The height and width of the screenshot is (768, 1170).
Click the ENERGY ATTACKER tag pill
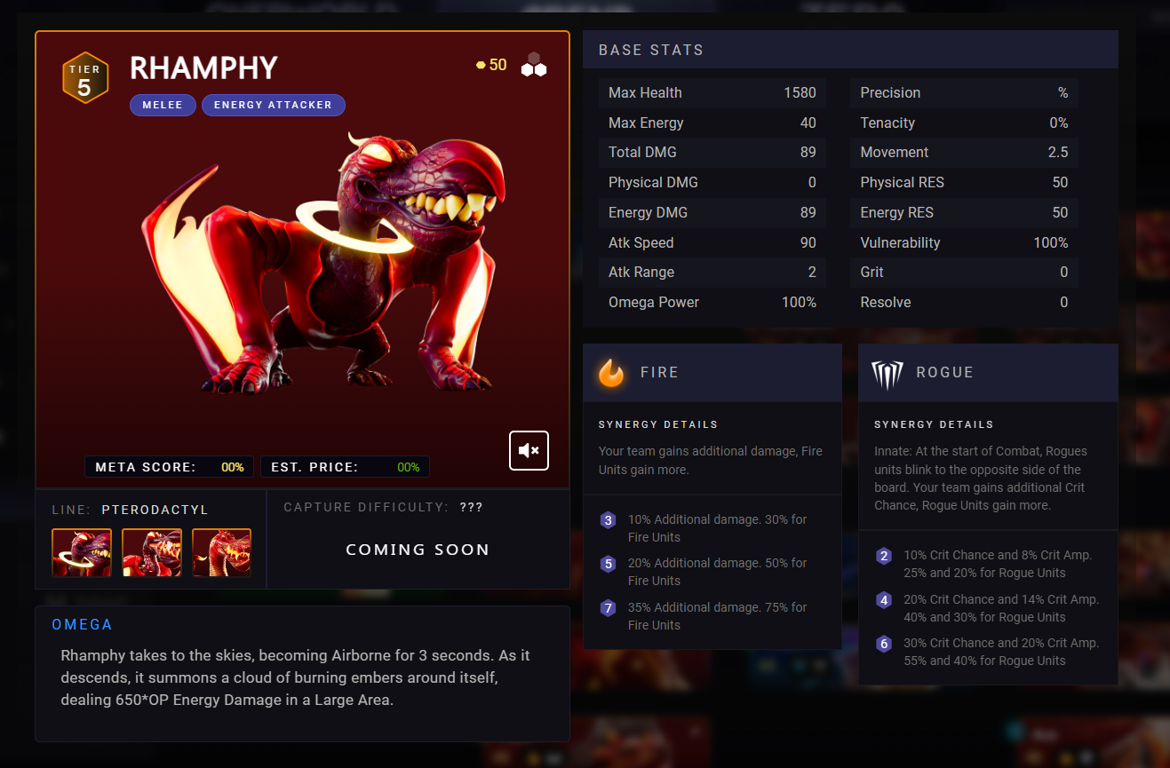coord(273,105)
